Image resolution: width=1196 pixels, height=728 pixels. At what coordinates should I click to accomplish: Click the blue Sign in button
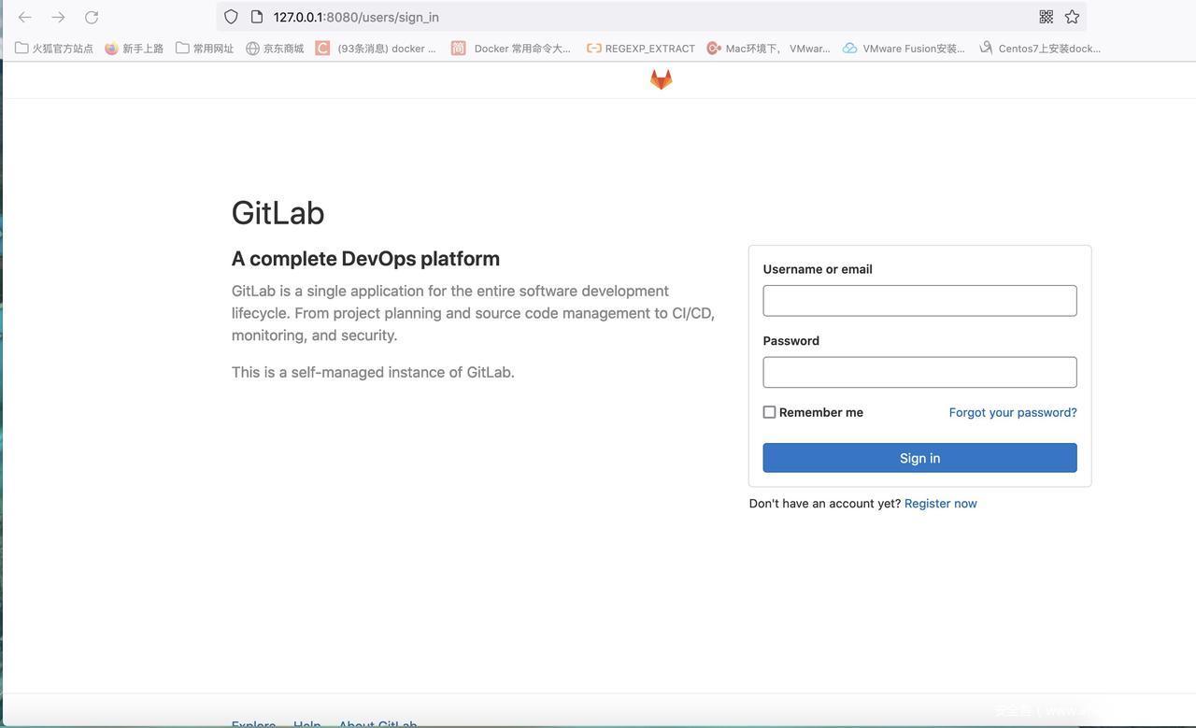click(x=919, y=458)
